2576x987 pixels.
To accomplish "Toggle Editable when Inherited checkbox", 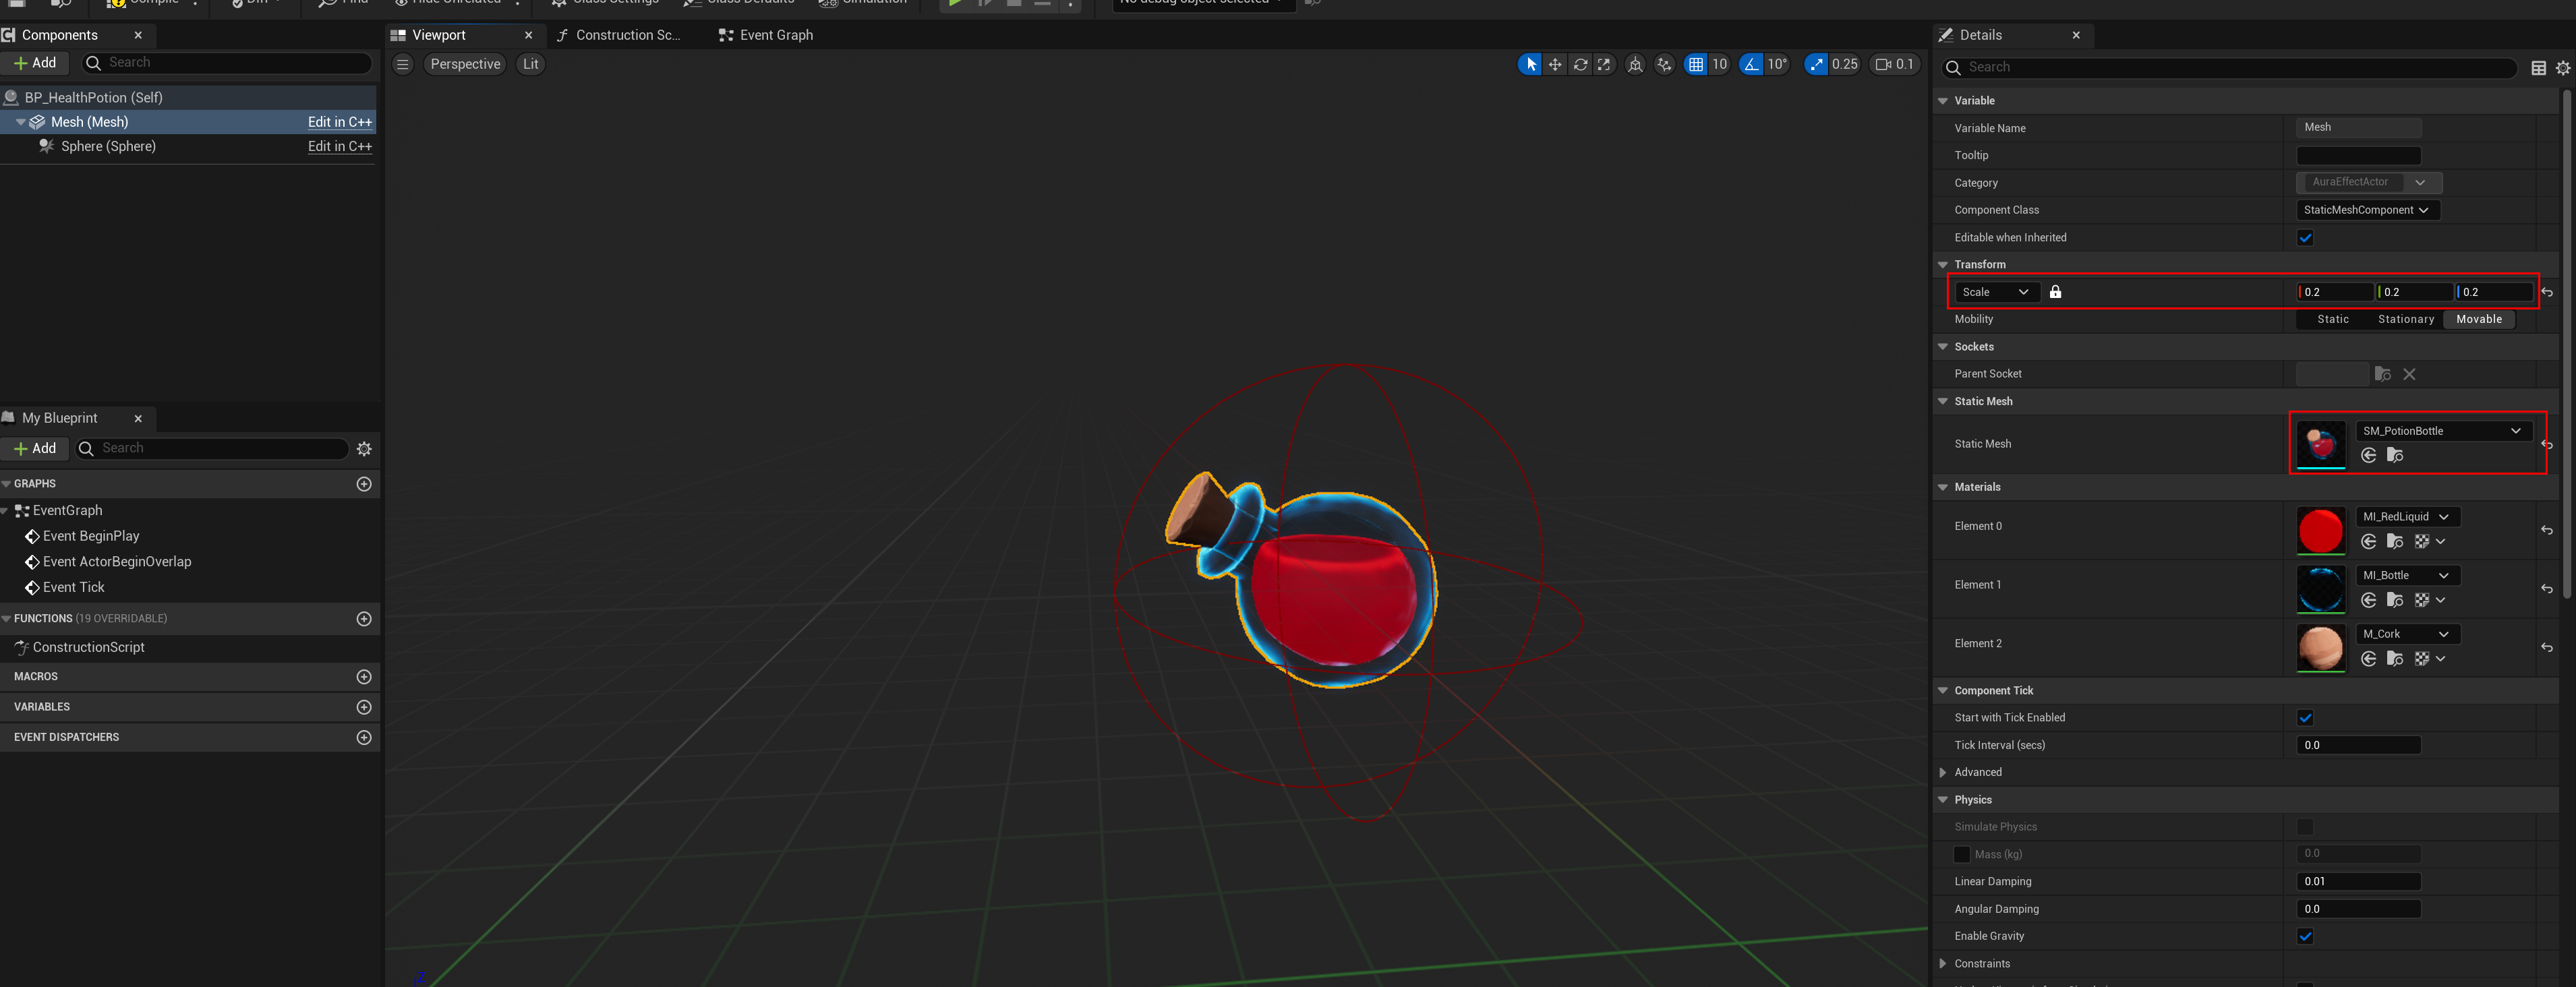I will pyautogui.click(x=2305, y=238).
